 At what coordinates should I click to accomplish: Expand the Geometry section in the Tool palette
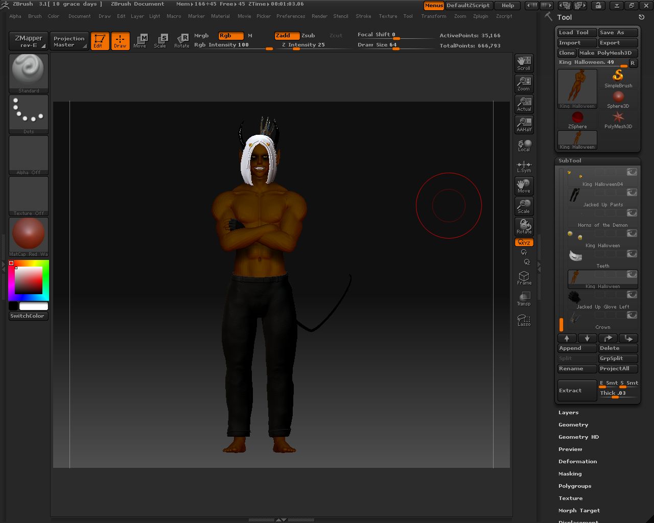pos(573,424)
